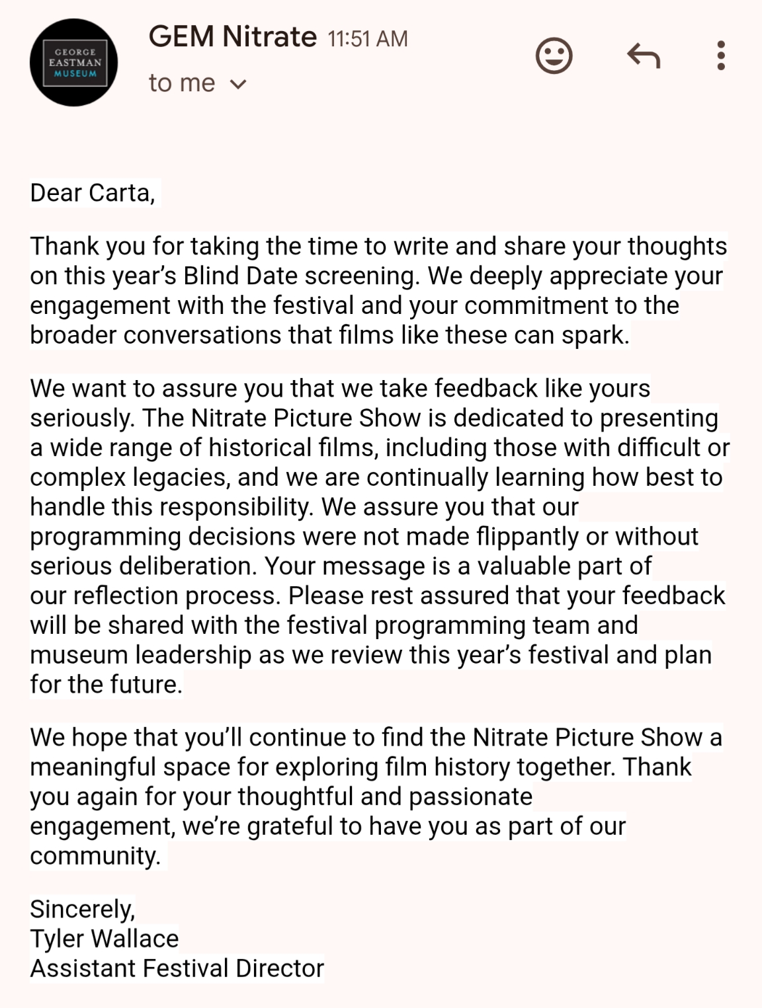Click the 'Dear Carta,' greeting line
Viewport: 762px width, 1008px height.
pos(93,193)
